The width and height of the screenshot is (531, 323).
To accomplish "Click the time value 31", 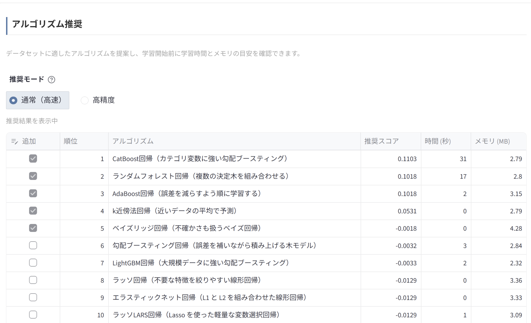I will (463, 159).
